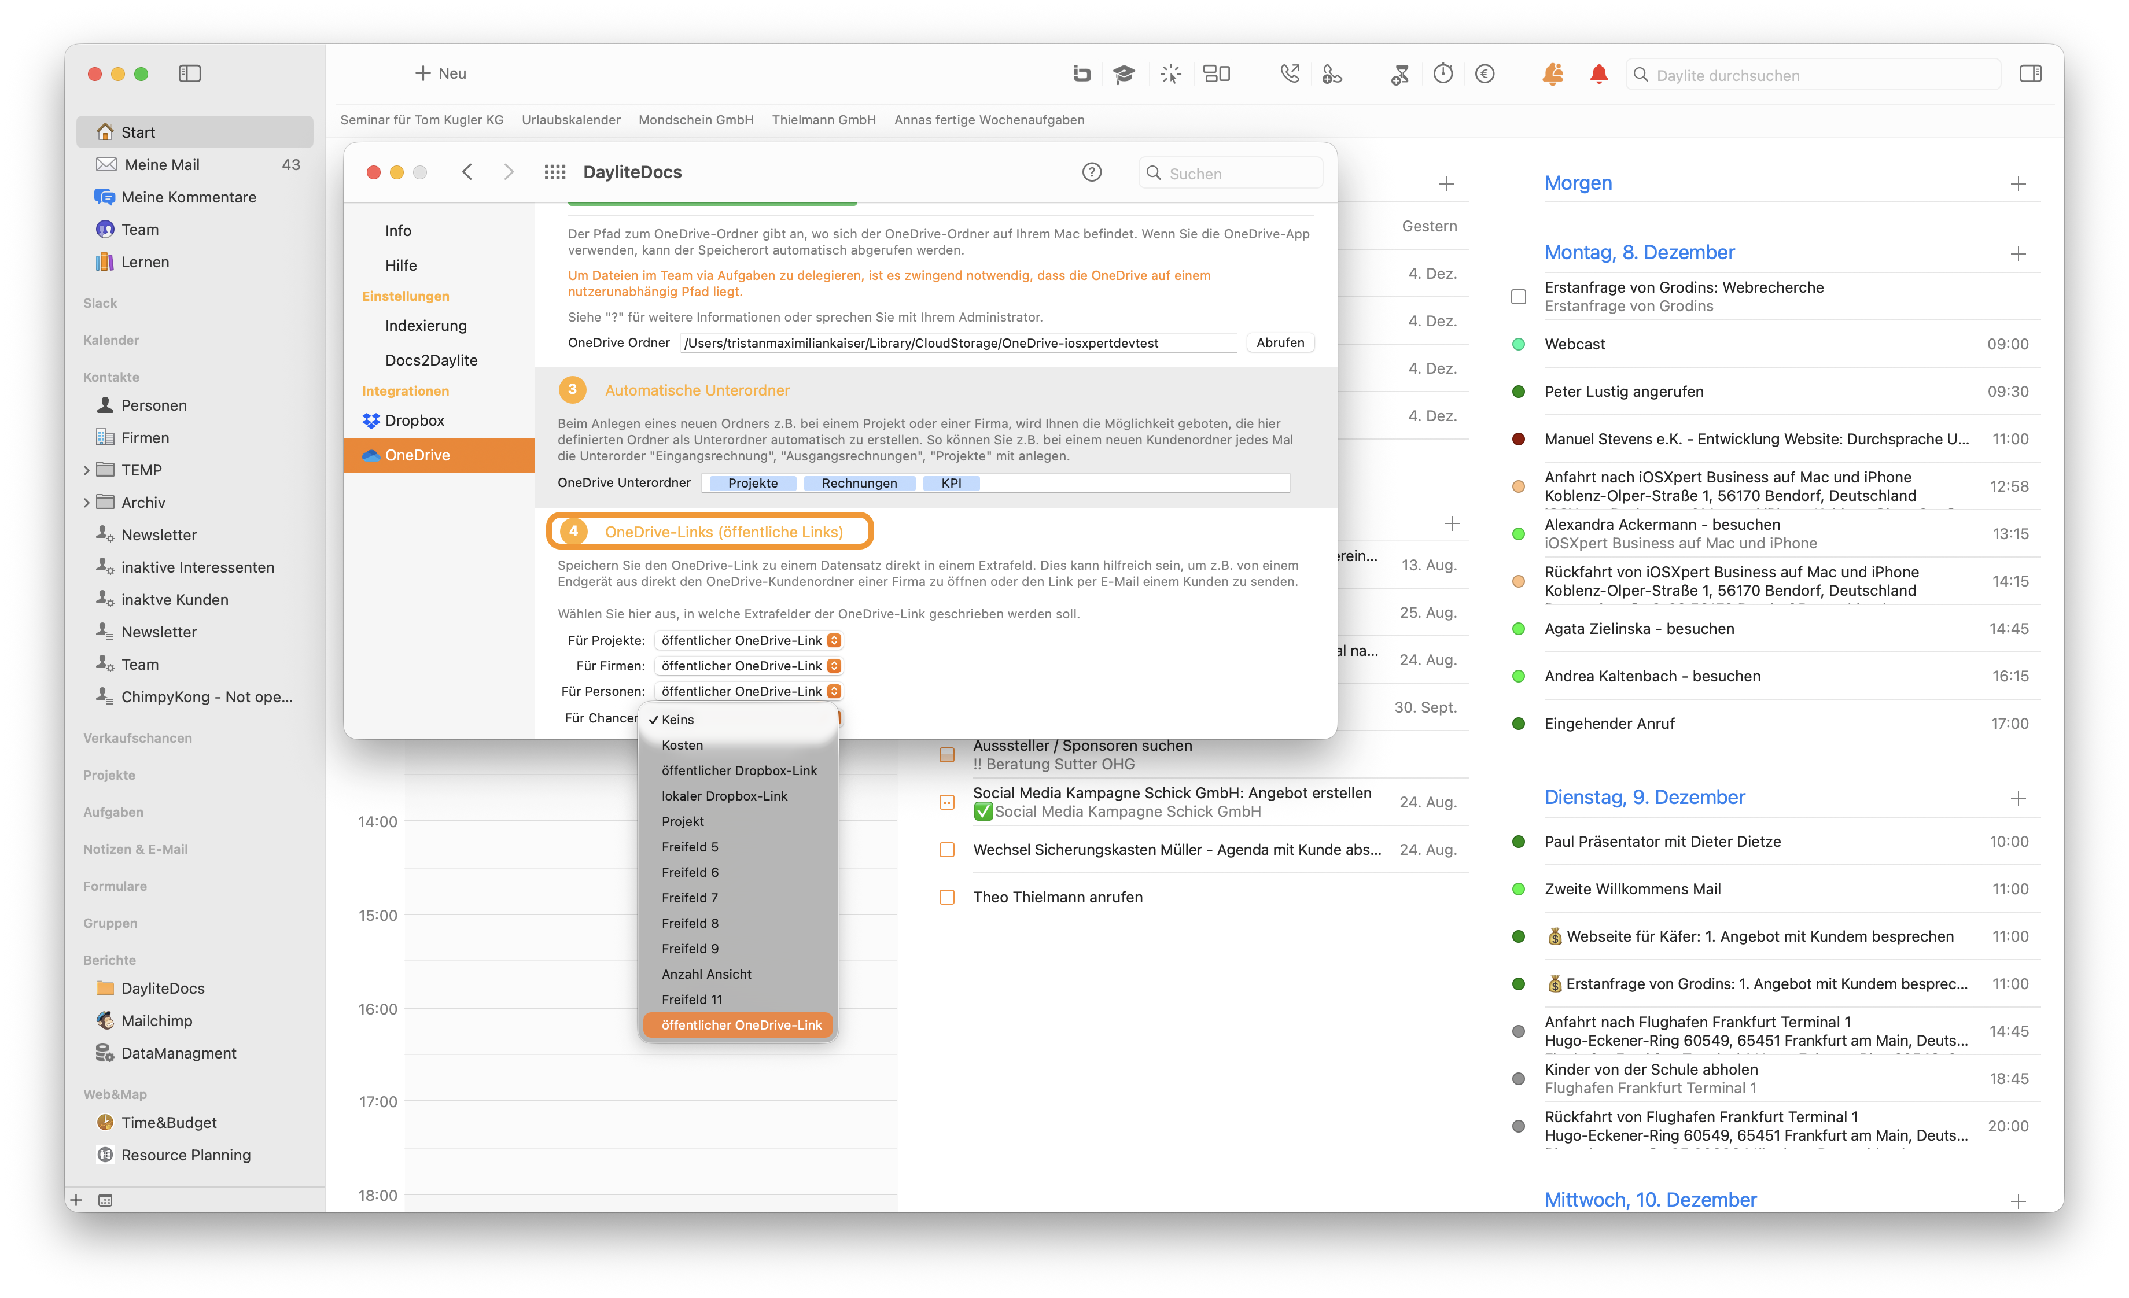Screen dimensions: 2129x1298
Task: Click the Suchen field in DayliteDocs
Action: coord(1231,174)
